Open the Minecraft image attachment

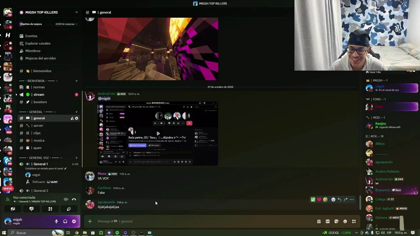click(x=158, y=49)
